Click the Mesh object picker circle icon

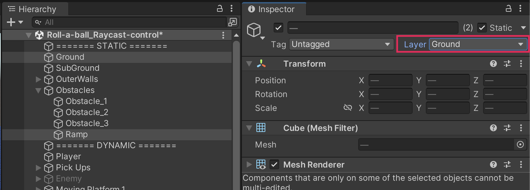(520, 145)
